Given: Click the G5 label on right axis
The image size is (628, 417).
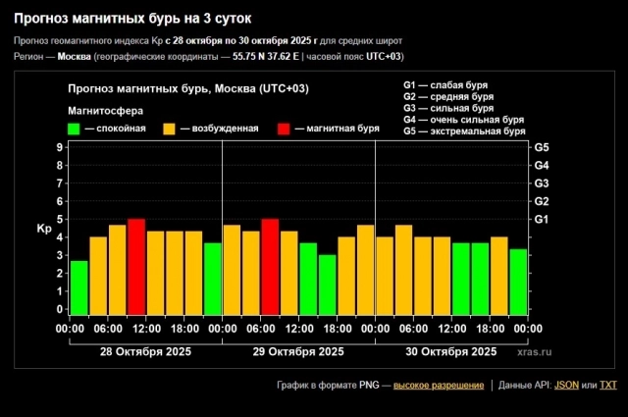Looking at the screenshot, I should click(541, 147).
